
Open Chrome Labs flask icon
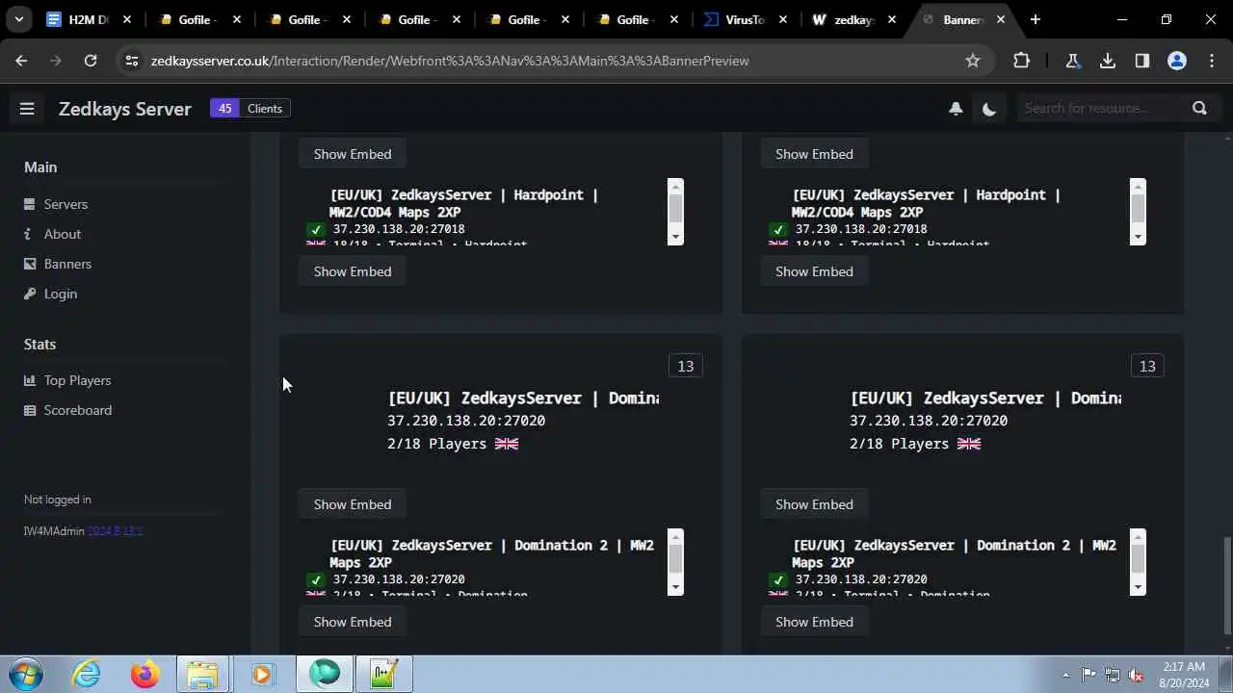1072,61
